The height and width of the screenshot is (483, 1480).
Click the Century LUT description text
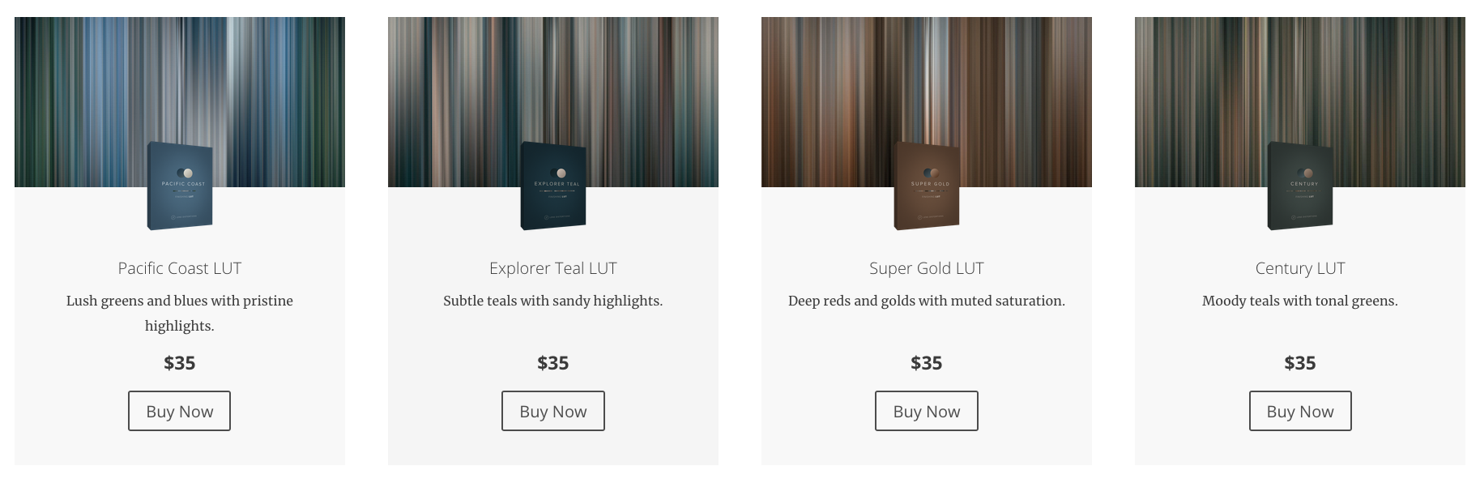(1300, 301)
